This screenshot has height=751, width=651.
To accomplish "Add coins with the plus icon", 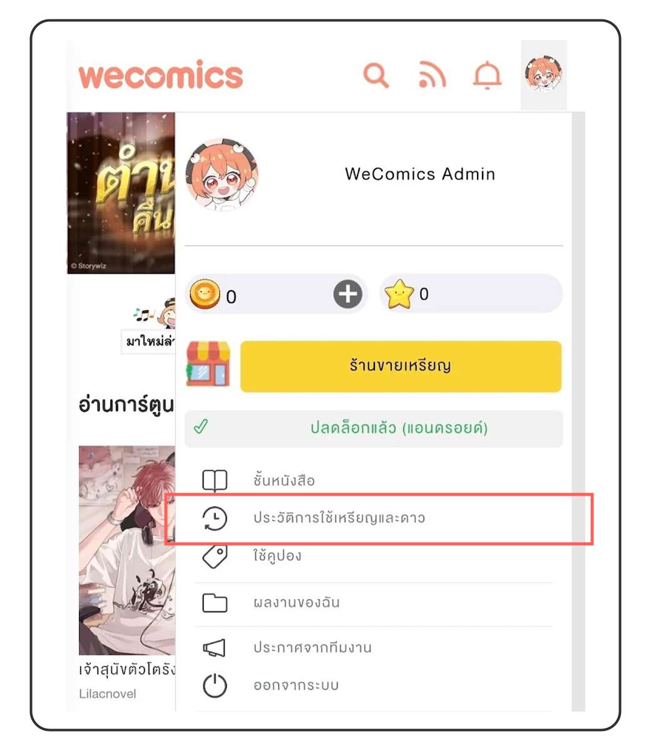I will pos(348,294).
